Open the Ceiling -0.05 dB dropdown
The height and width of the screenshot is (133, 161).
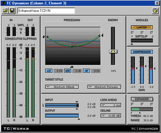point(111,116)
